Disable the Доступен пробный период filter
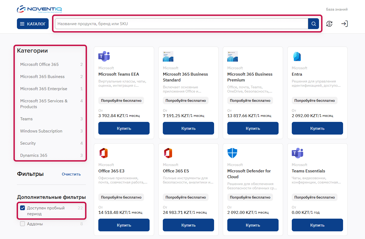Image resolution: width=365 pixels, height=239 pixels. [22, 208]
